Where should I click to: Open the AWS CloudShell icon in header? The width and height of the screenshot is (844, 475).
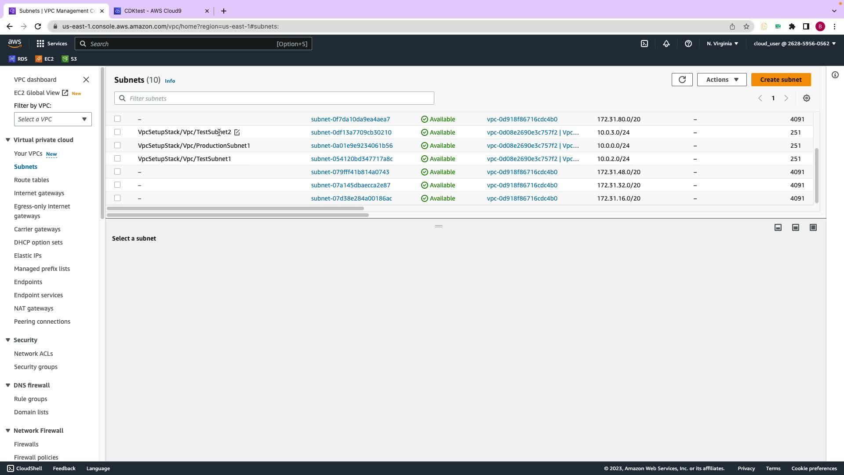coord(644,44)
